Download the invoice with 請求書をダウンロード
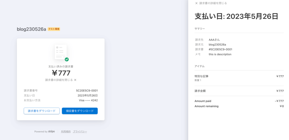 [x=42, y=111]
